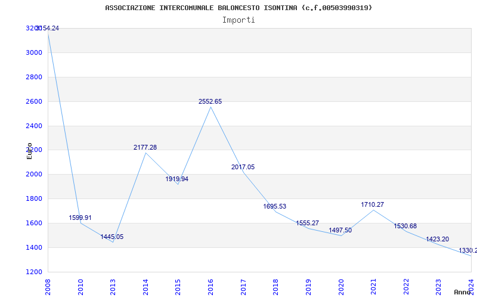Viewport: 477px width, 298px height.
Task: Click the 1497.50 data label
Action: point(340,231)
